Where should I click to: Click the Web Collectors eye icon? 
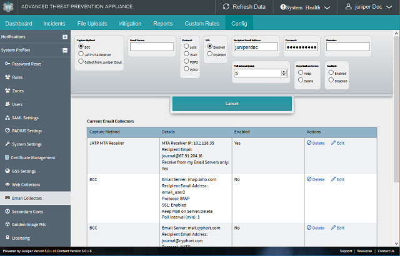[x=7, y=185]
